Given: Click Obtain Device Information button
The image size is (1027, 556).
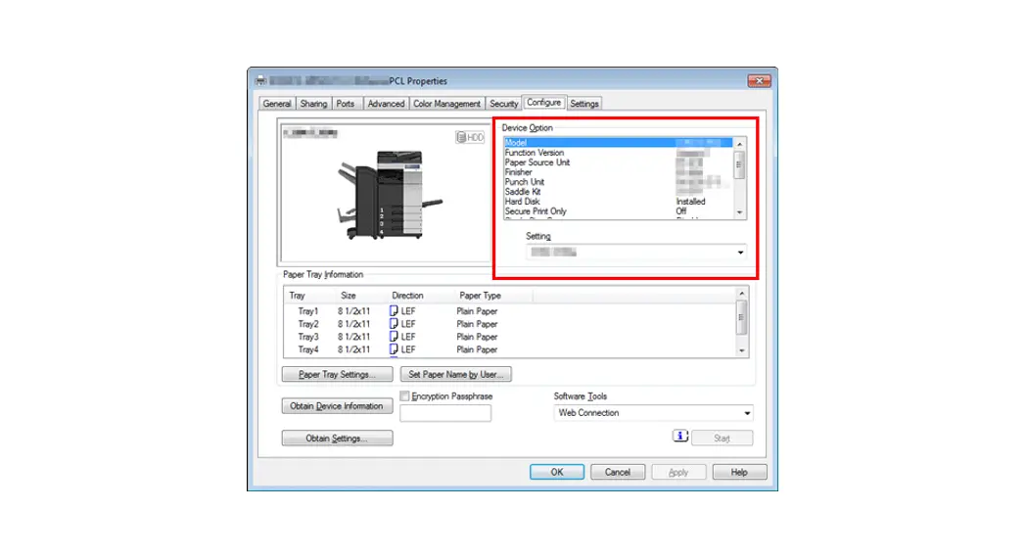Looking at the screenshot, I should click(x=338, y=406).
